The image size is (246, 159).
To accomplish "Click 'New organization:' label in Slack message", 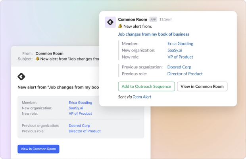I will [138, 50].
